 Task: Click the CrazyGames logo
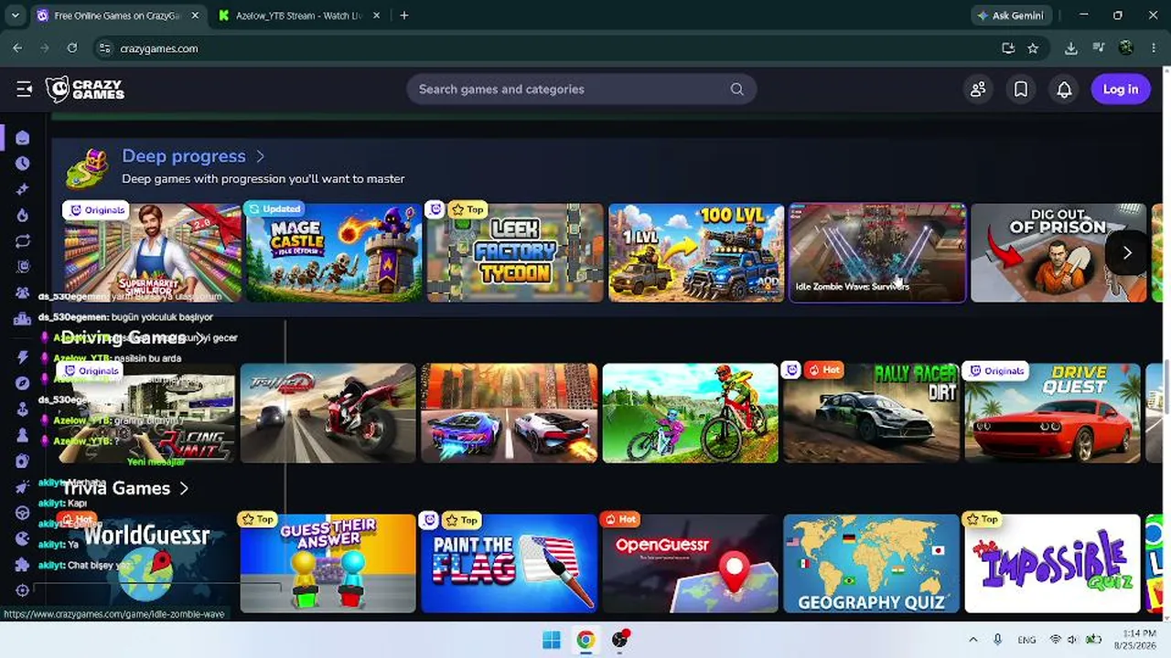coord(85,89)
